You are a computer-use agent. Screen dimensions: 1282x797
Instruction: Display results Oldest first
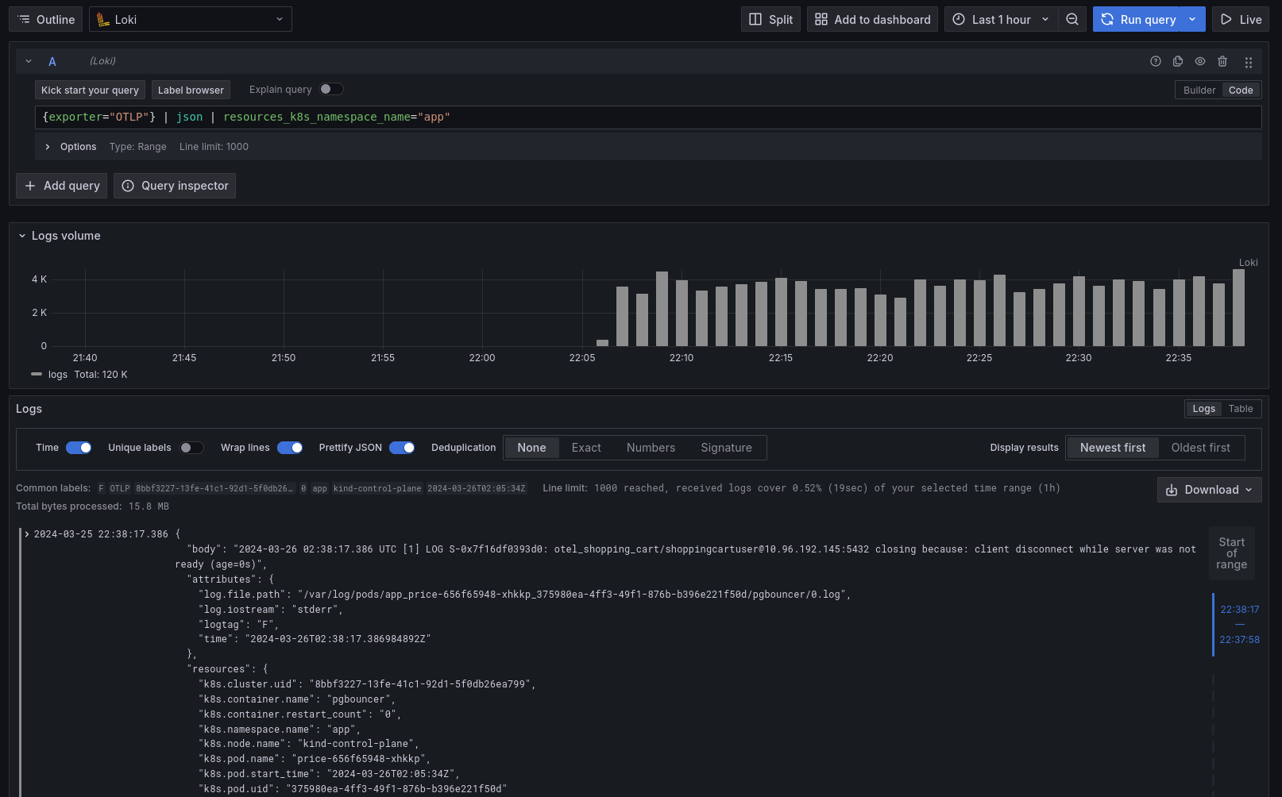click(x=1200, y=448)
